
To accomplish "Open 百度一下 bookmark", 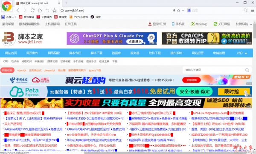I will pyautogui.click(x=9, y=17).
